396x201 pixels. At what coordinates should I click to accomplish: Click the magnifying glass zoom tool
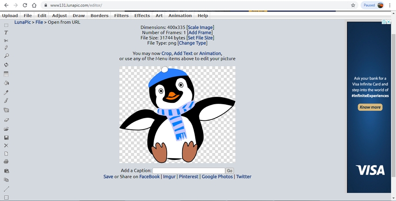[6, 56]
